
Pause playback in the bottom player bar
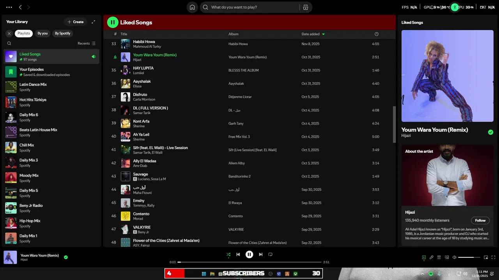point(249,254)
